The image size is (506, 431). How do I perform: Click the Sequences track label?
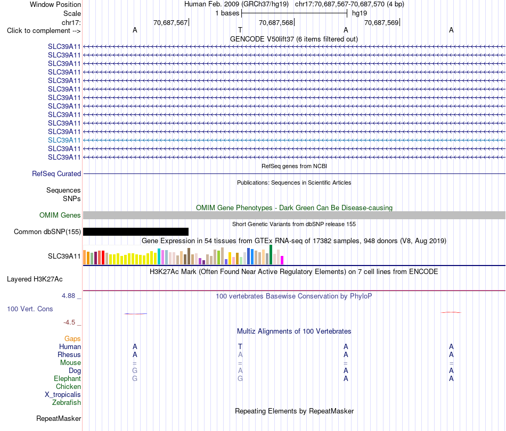coord(63,190)
